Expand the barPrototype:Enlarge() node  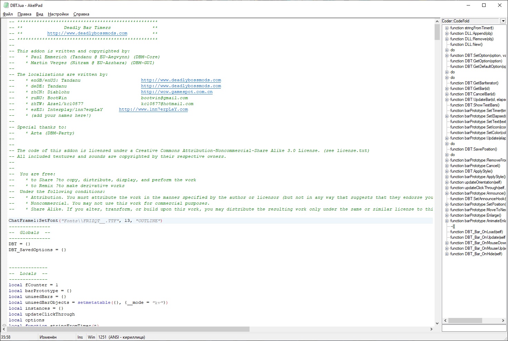pyautogui.click(x=447, y=216)
